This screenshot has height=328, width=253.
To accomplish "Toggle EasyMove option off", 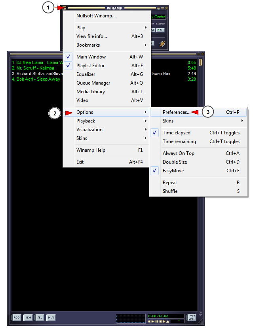I will (198, 171).
